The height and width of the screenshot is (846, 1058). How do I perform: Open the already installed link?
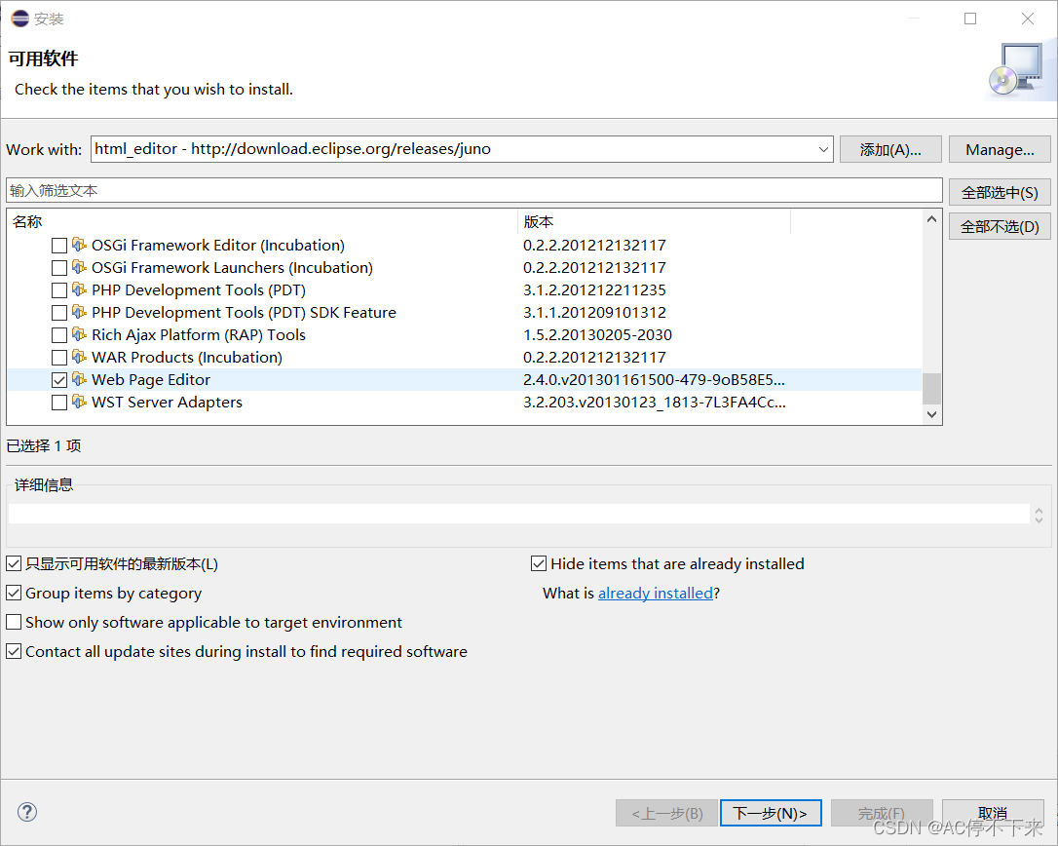(656, 593)
